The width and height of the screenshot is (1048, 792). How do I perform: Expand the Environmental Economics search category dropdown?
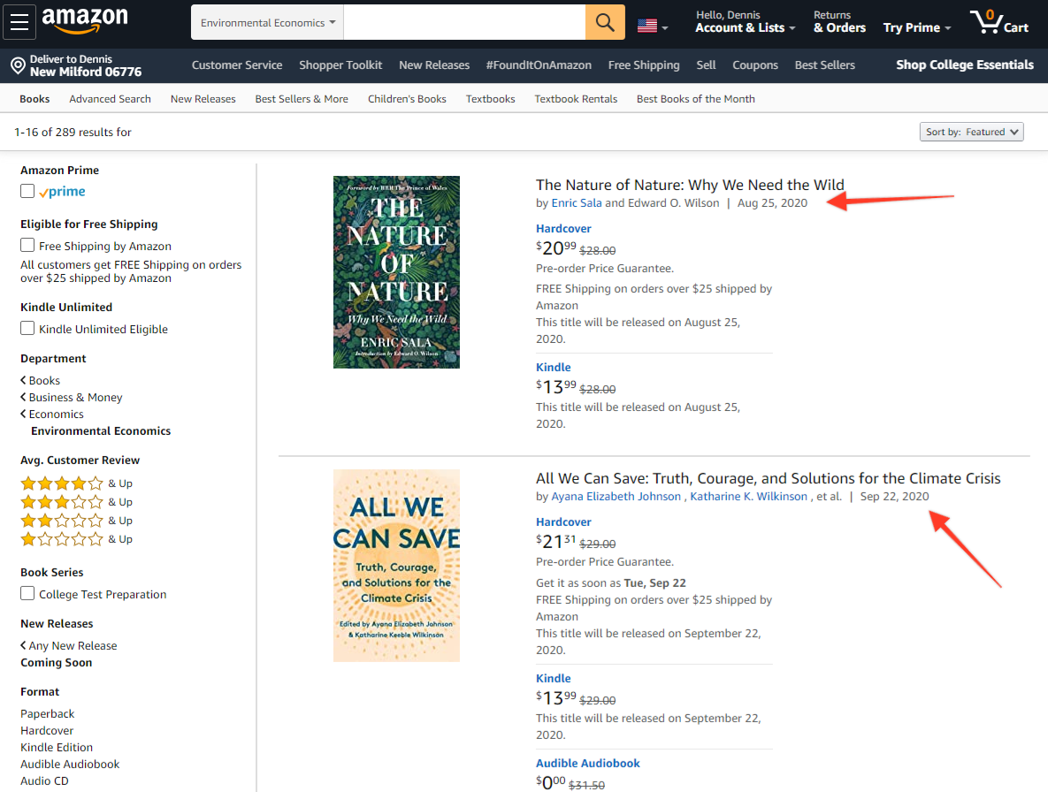click(x=267, y=22)
